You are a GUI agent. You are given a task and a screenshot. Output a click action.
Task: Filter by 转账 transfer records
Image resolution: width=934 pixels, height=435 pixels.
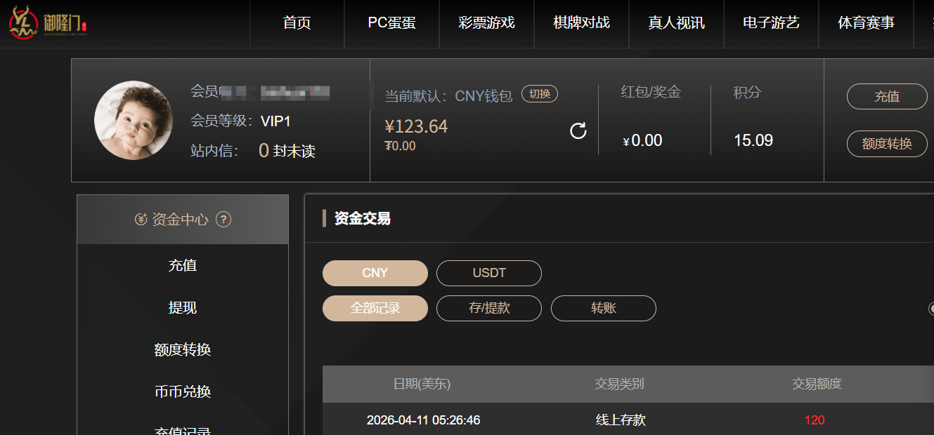(x=603, y=308)
